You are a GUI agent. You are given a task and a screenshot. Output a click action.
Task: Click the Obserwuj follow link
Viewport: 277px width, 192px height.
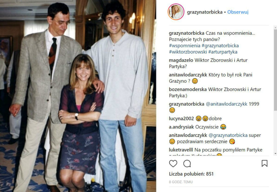pos(238,12)
